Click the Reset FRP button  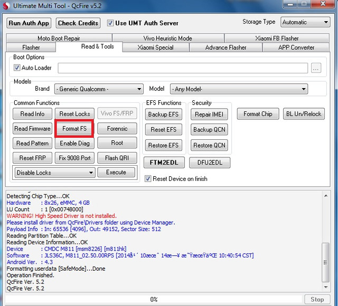click(x=32, y=158)
